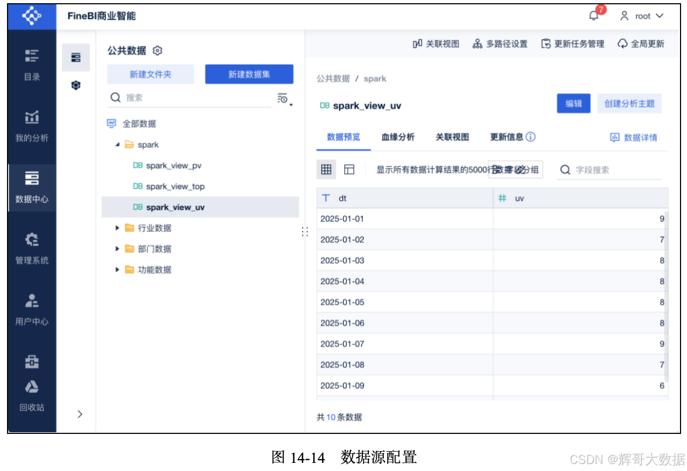Viewport: 687px width, 471px height.
Task: Click the uv column header
Action: tap(580, 198)
